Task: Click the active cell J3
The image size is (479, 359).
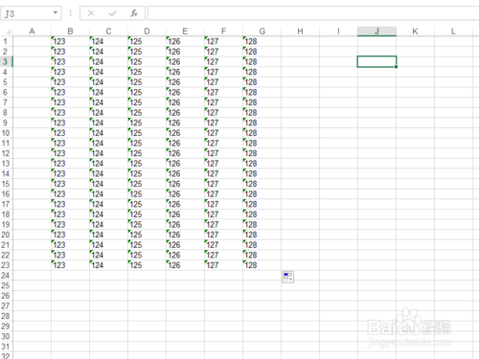Action: pos(376,61)
